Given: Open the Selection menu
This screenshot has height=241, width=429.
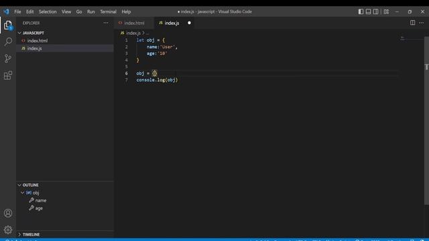Looking at the screenshot, I should point(48,12).
